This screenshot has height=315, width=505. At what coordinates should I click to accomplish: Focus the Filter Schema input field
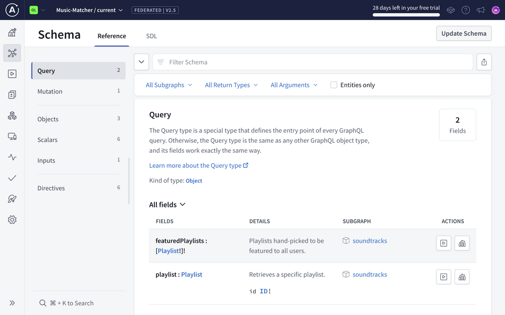[x=312, y=62]
